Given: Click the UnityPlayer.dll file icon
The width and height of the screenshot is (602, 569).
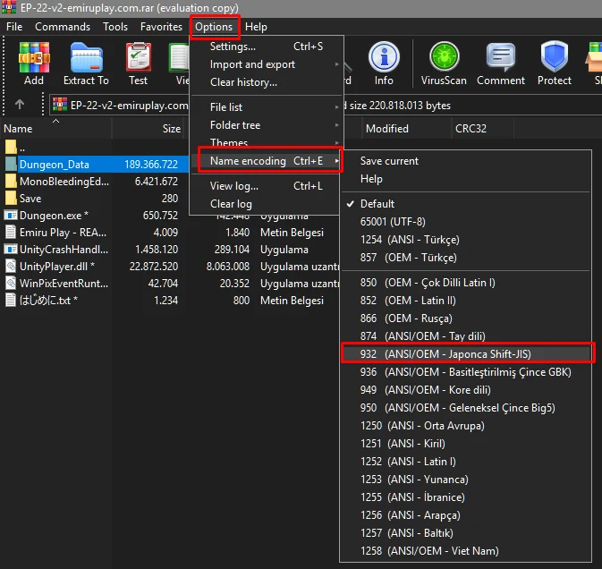Looking at the screenshot, I should pyautogui.click(x=11, y=266).
